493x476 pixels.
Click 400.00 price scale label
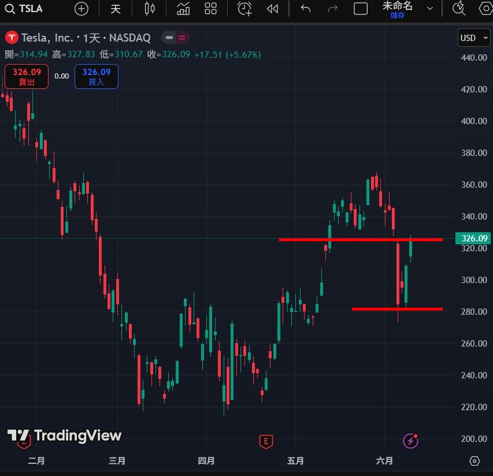pos(474,121)
